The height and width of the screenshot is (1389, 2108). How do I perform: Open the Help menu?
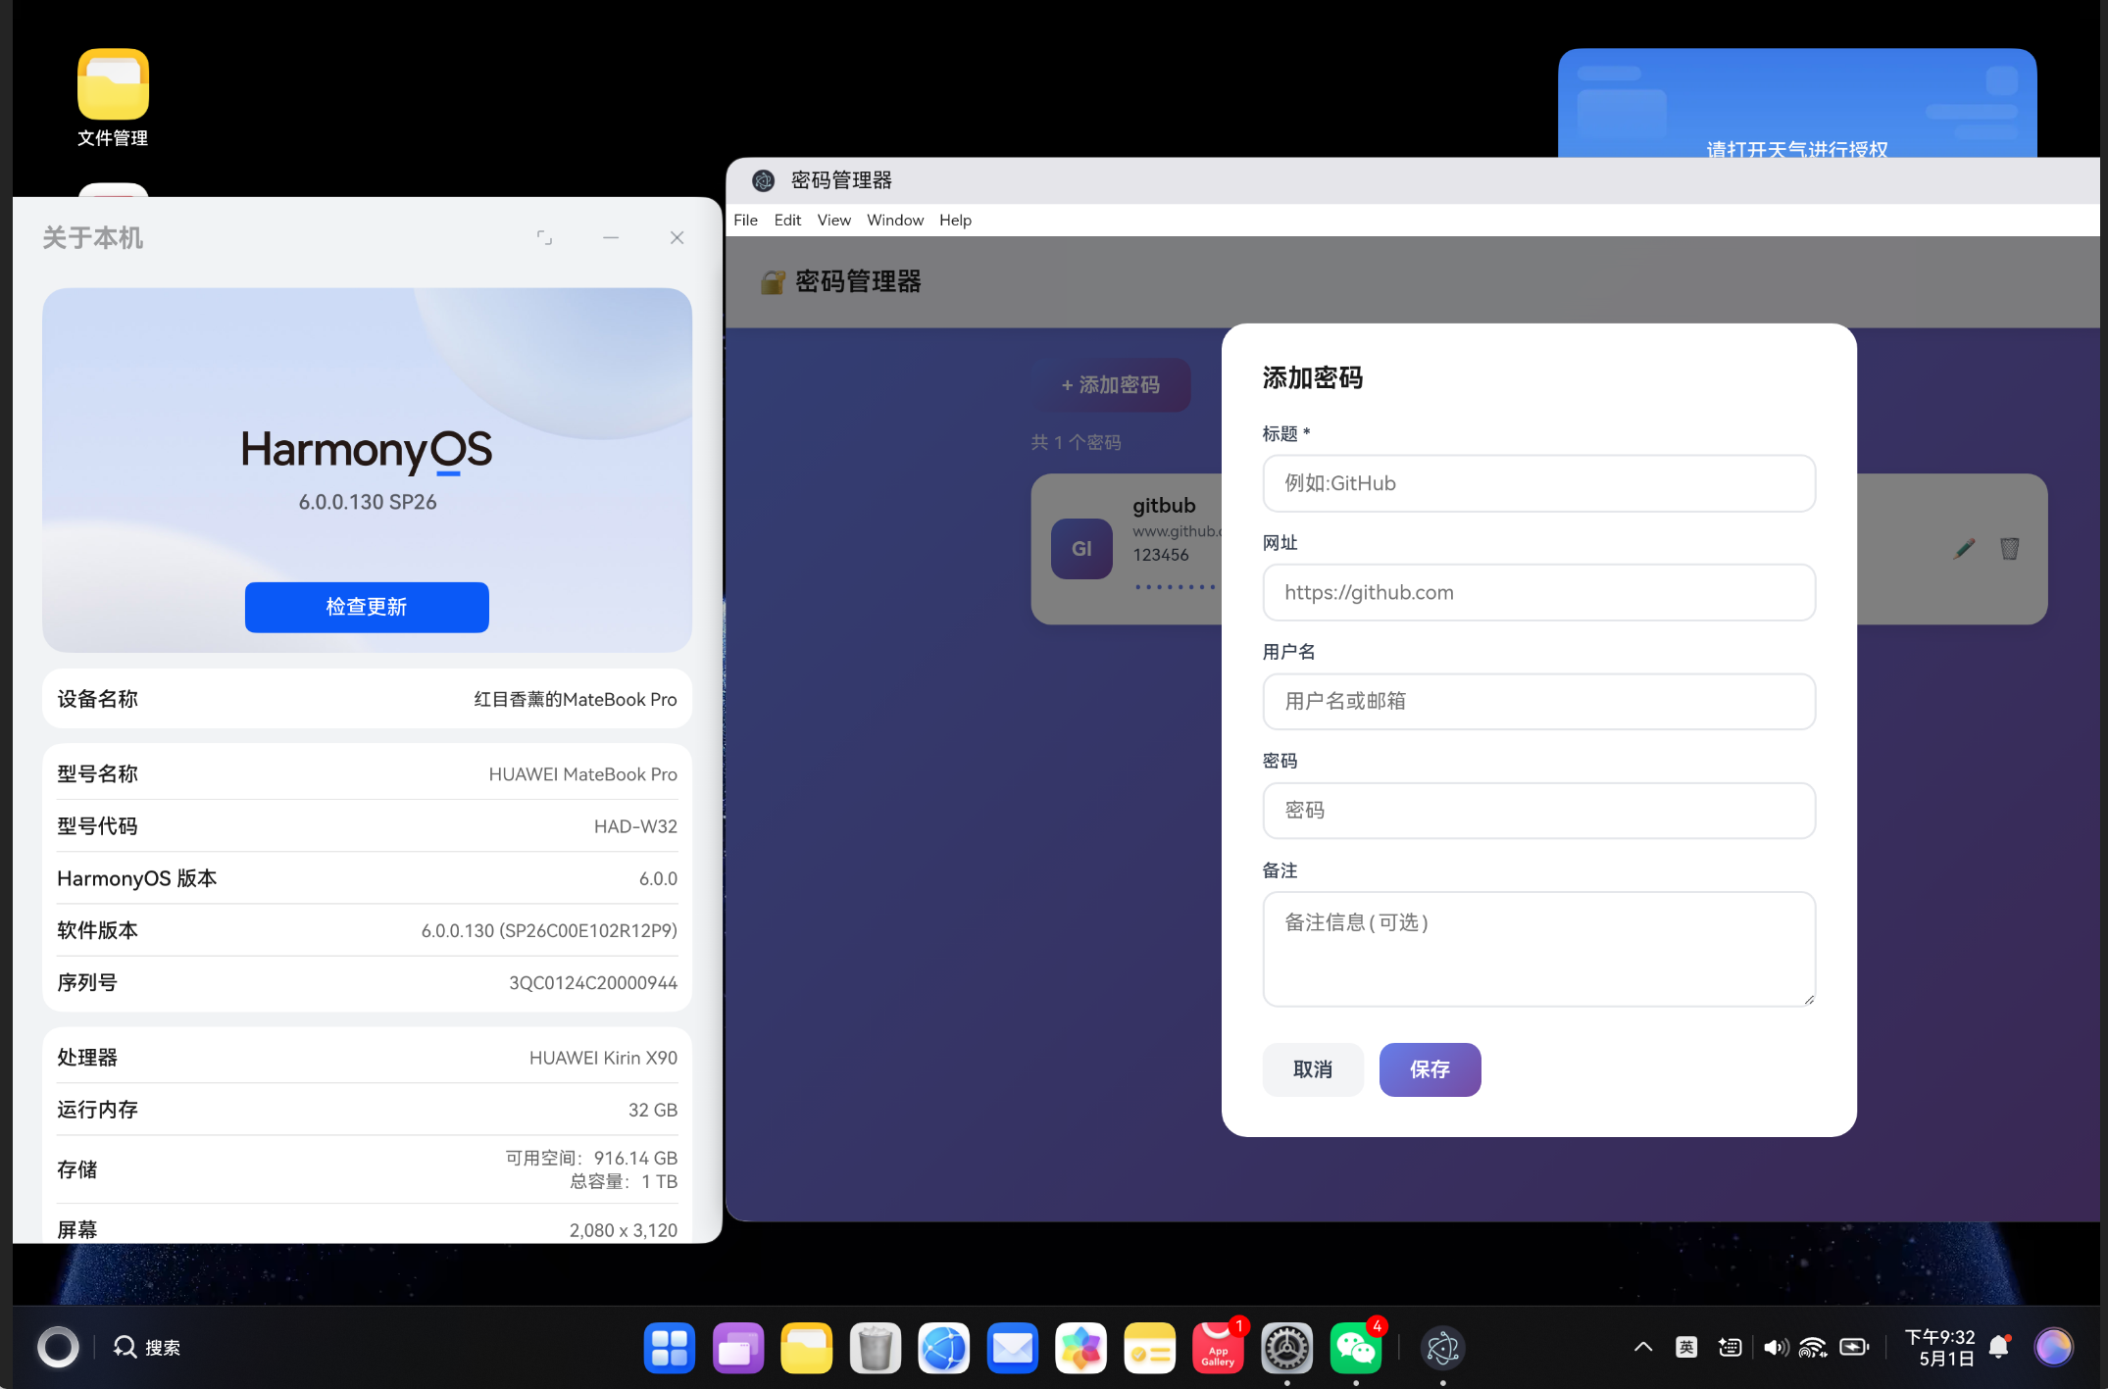click(955, 220)
